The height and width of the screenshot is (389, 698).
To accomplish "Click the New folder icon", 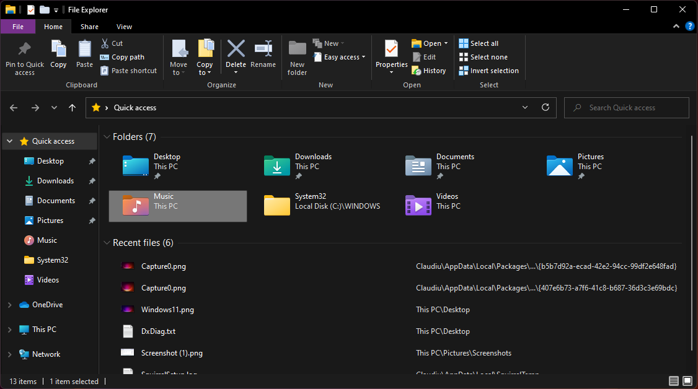I will pyautogui.click(x=298, y=48).
